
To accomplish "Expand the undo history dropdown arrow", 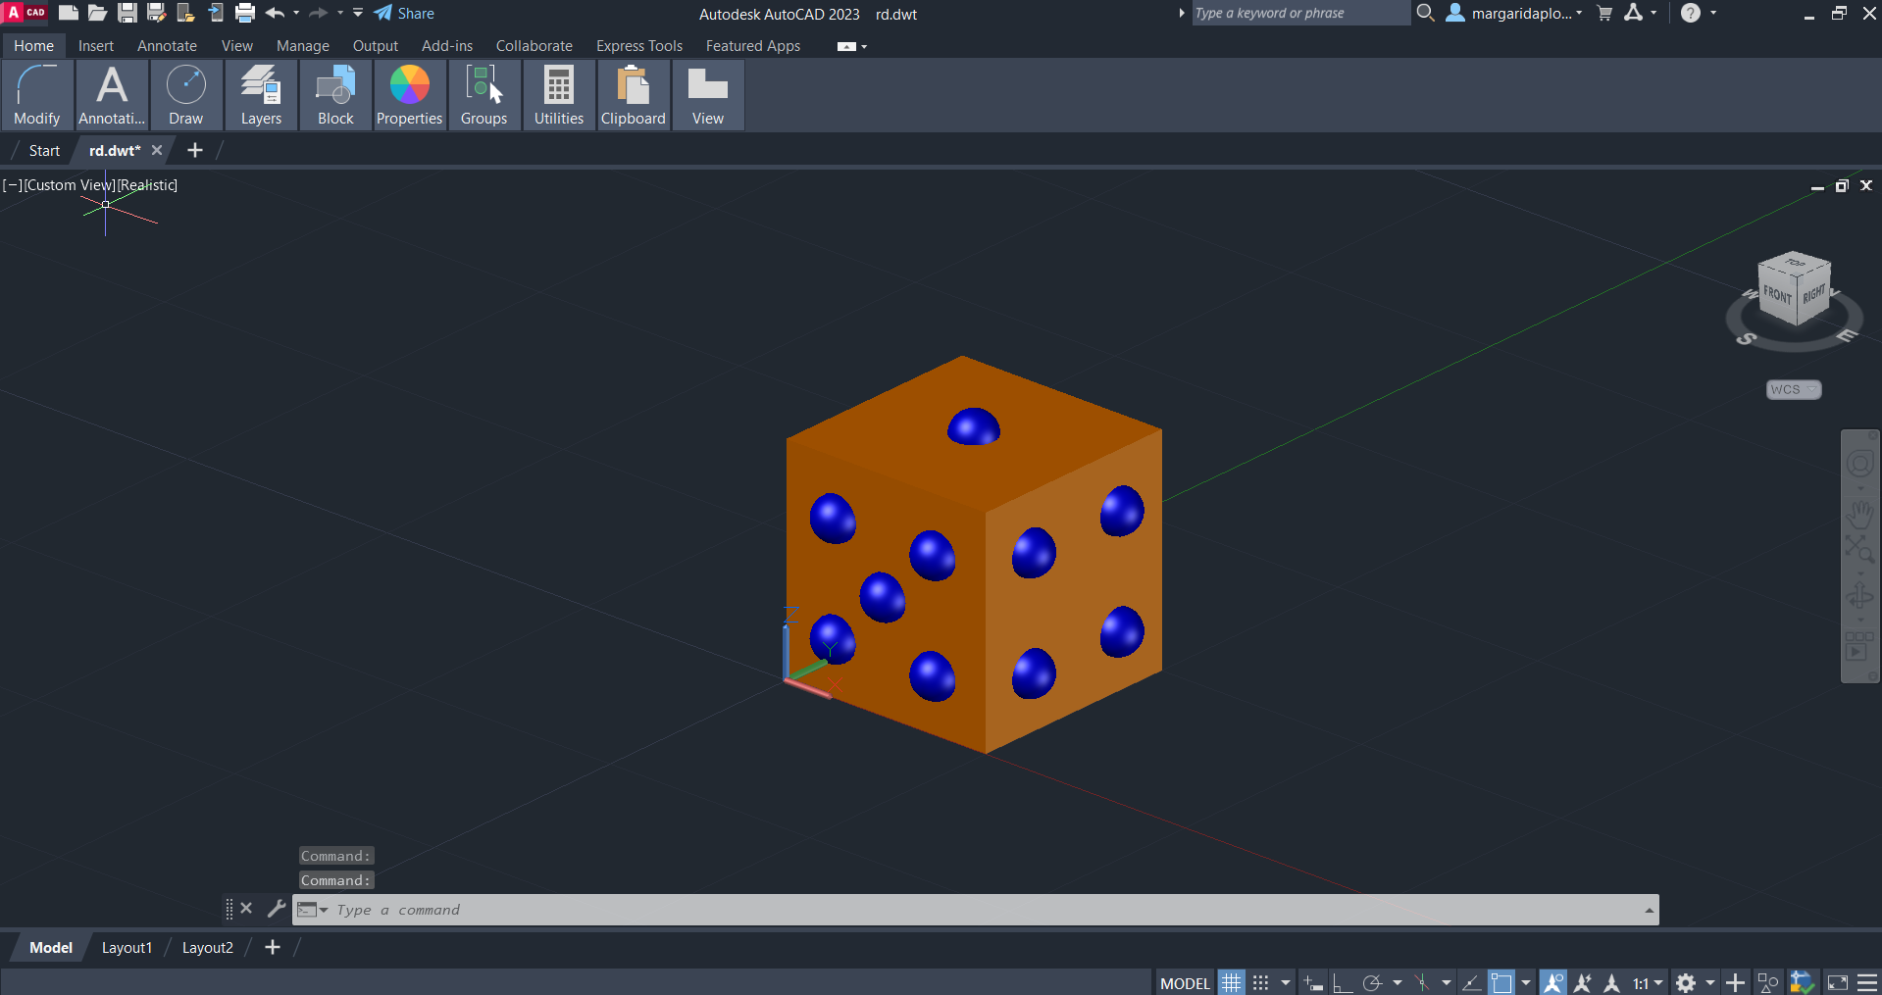I will (296, 13).
